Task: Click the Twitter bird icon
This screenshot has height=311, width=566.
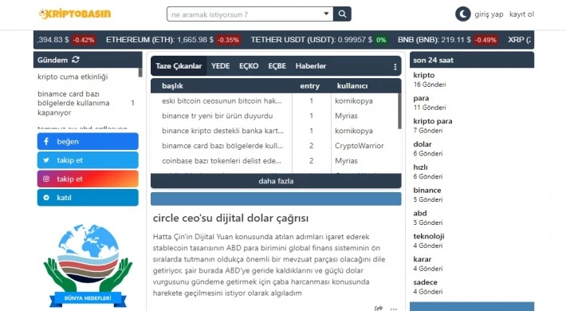Action: [46, 160]
